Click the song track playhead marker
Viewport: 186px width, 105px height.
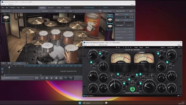click(9, 67)
